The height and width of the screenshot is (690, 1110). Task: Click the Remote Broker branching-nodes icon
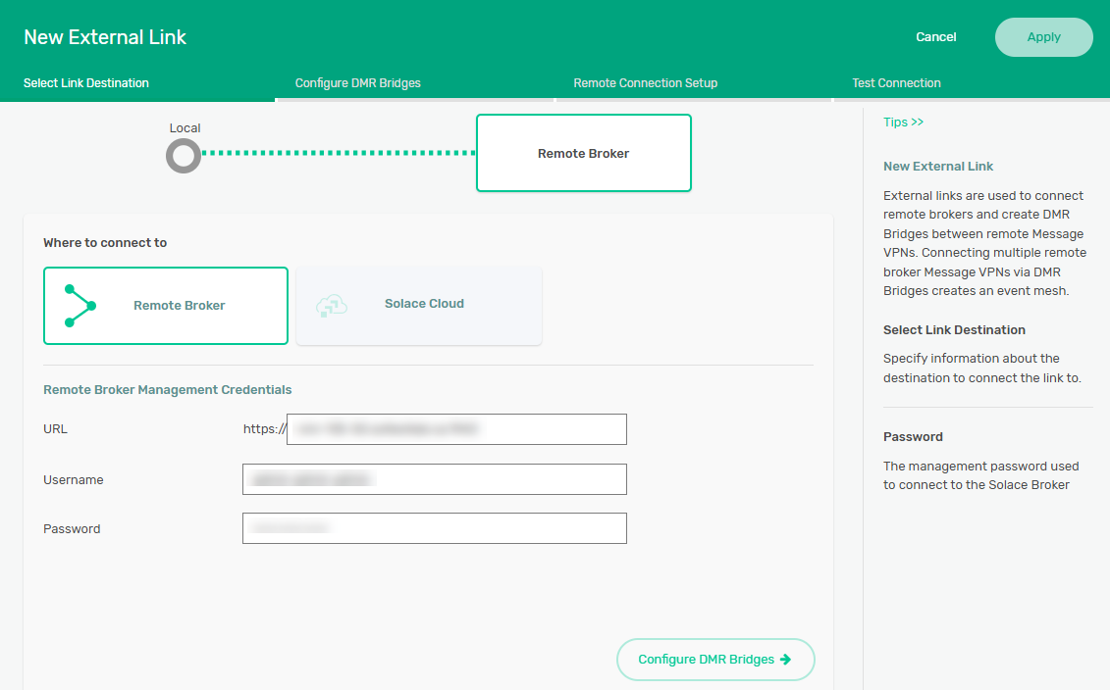point(79,306)
